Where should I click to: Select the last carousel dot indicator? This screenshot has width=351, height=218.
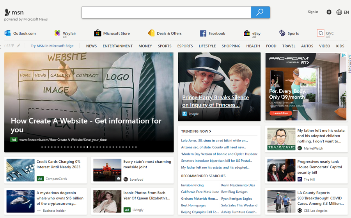pyautogui.click(x=136, y=147)
